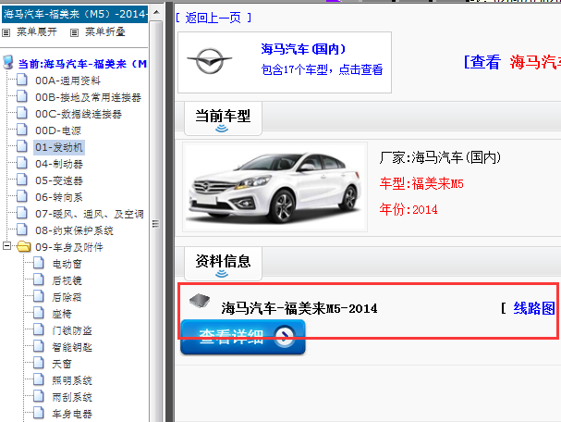
Task: Click page icon for 00C-数据线连接器
Action: point(22,113)
